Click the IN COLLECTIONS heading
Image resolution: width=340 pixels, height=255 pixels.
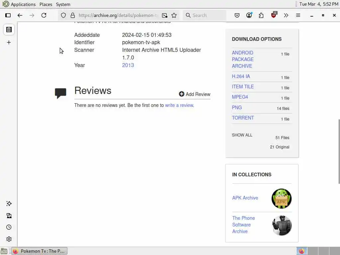(x=252, y=175)
